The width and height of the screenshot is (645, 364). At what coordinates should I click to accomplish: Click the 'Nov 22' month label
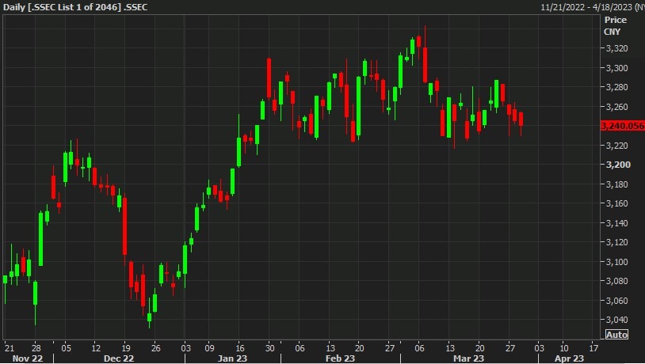coord(27,358)
